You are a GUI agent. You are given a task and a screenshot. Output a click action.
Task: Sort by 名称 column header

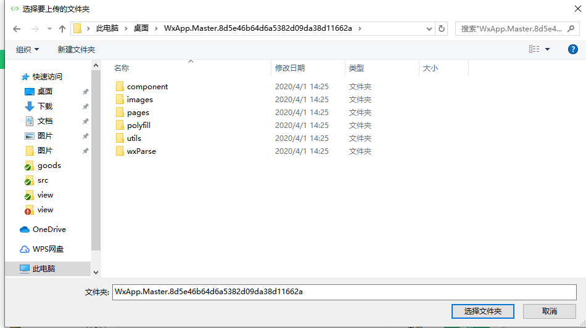pos(122,68)
